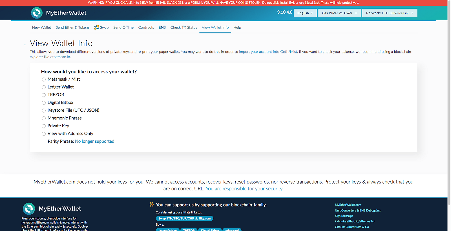This screenshot has width=451, height=231.
Task: Switch to the Swap tab
Action: click(101, 27)
